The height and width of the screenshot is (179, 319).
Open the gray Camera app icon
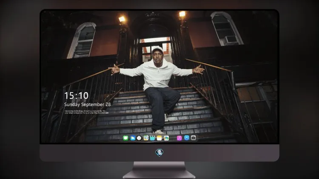click(194, 138)
